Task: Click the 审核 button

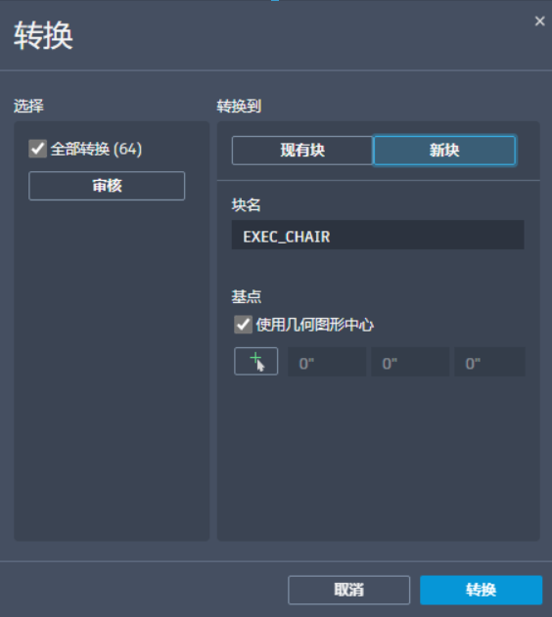Action: tap(107, 186)
